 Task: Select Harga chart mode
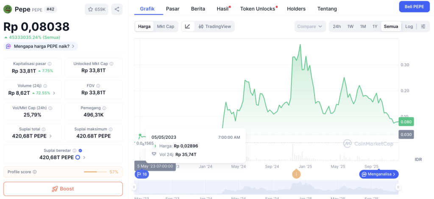click(144, 27)
